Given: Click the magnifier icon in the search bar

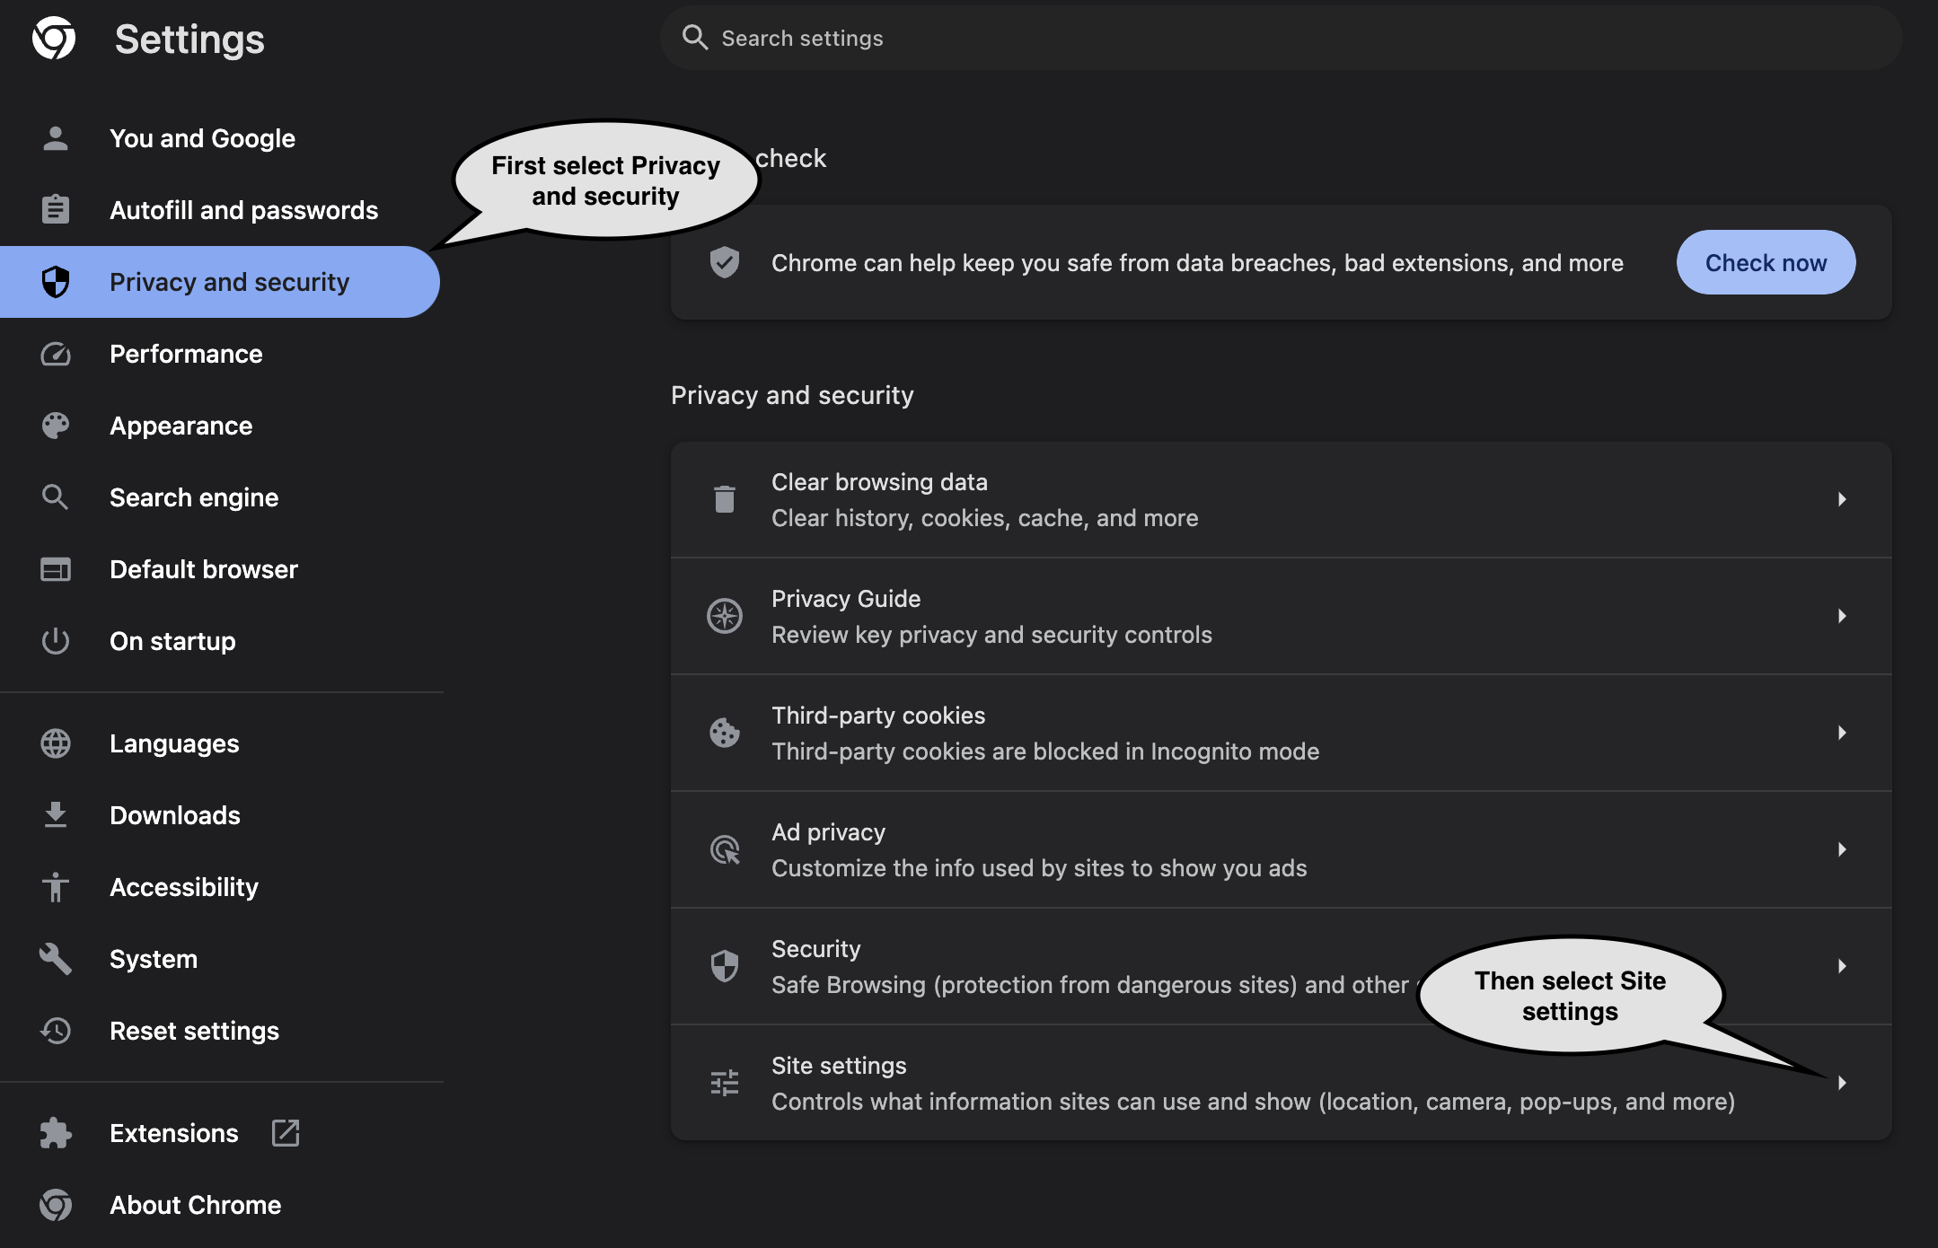Looking at the screenshot, I should pos(694,38).
